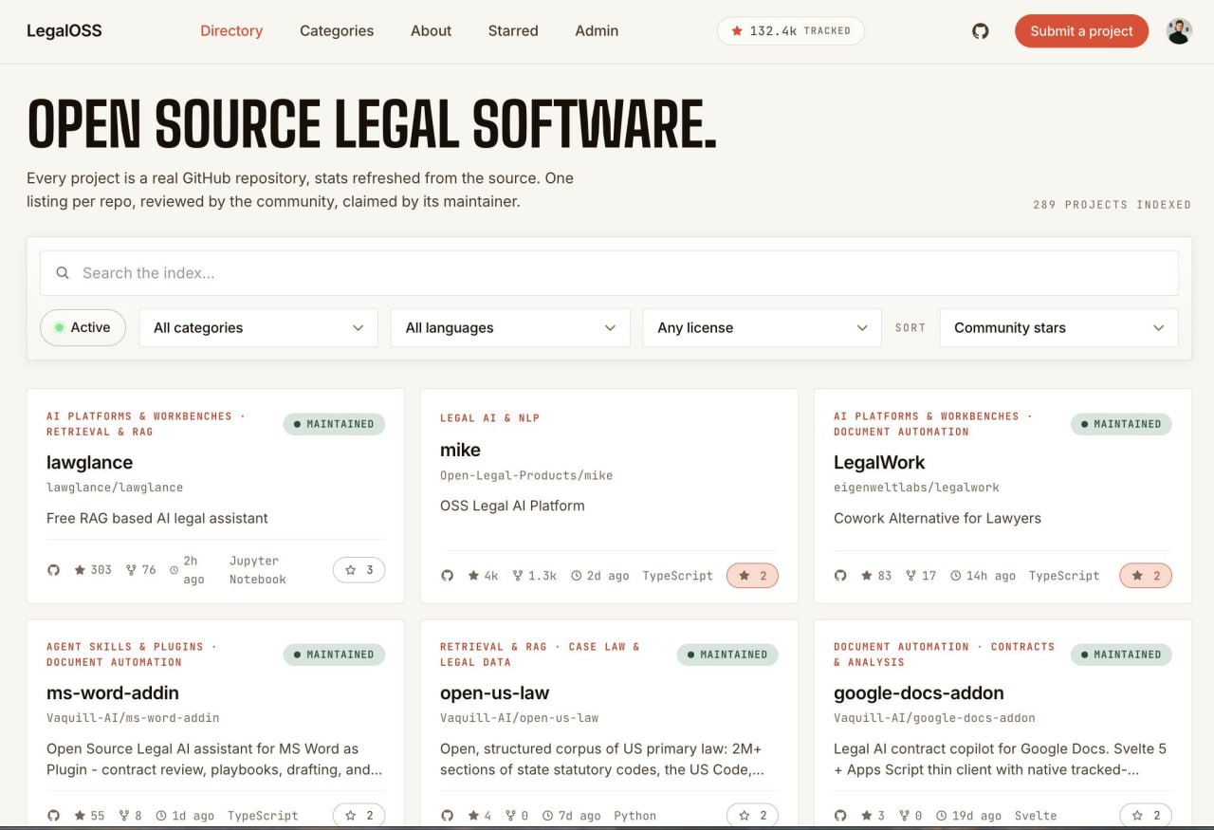Open the Categories nav item
Image resolution: width=1214 pixels, height=830 pixels.
[337, 31]
